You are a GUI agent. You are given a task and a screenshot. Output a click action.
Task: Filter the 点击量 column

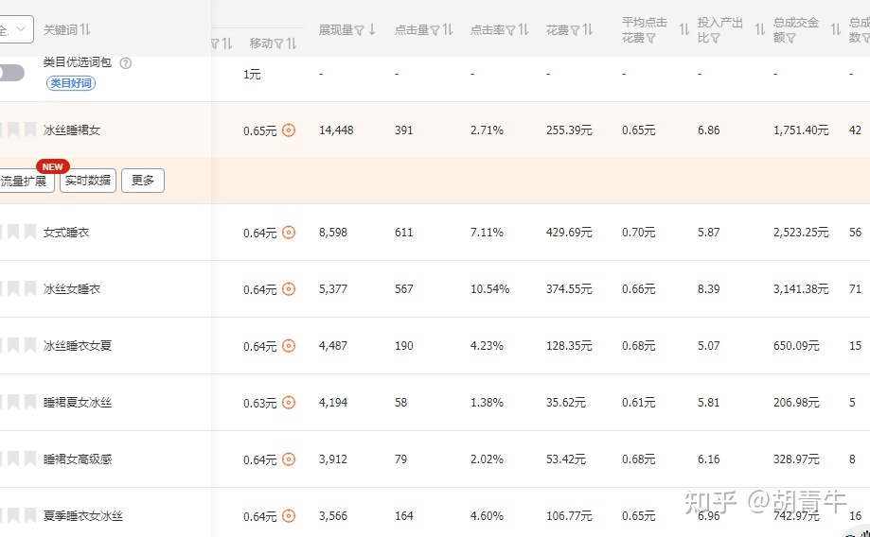point(435,30)
